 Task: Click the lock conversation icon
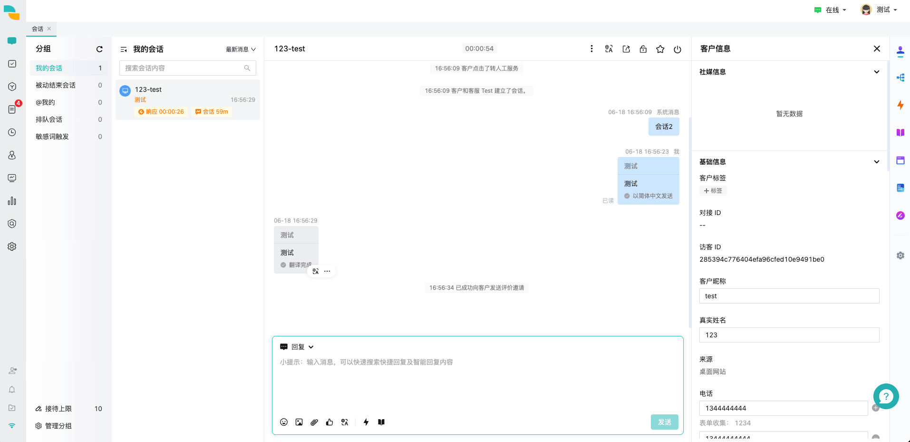643,49
